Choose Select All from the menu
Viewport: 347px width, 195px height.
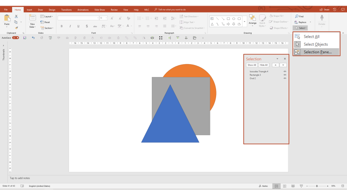317,37
